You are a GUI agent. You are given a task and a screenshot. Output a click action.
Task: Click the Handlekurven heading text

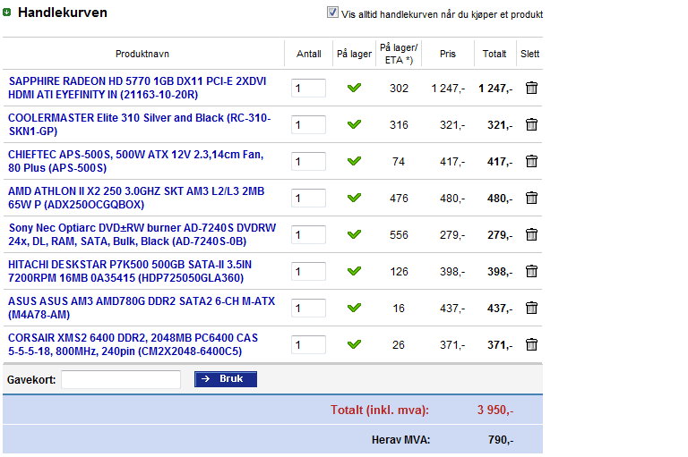point(63,13)
